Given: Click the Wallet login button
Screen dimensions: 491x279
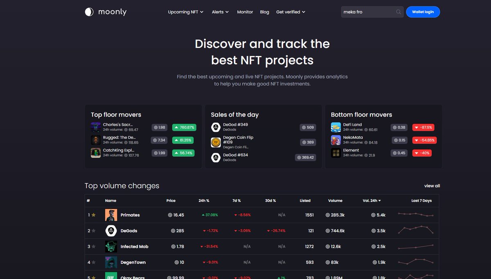Looking at the screenshot, I should click(423, 12).
